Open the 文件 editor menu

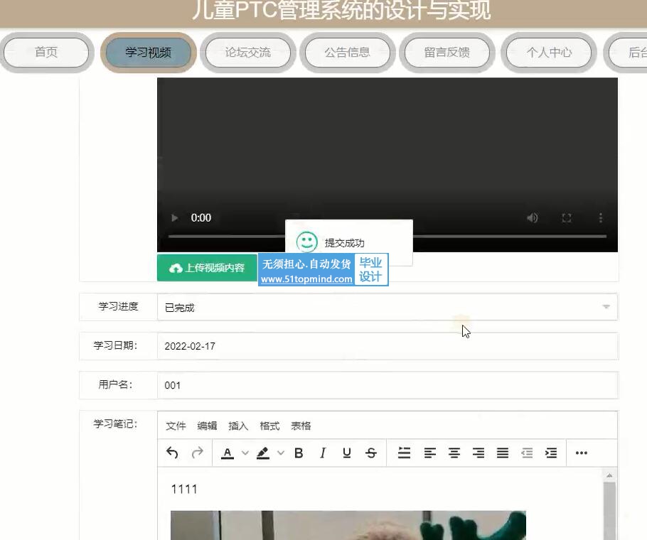[x=176, y=426]
